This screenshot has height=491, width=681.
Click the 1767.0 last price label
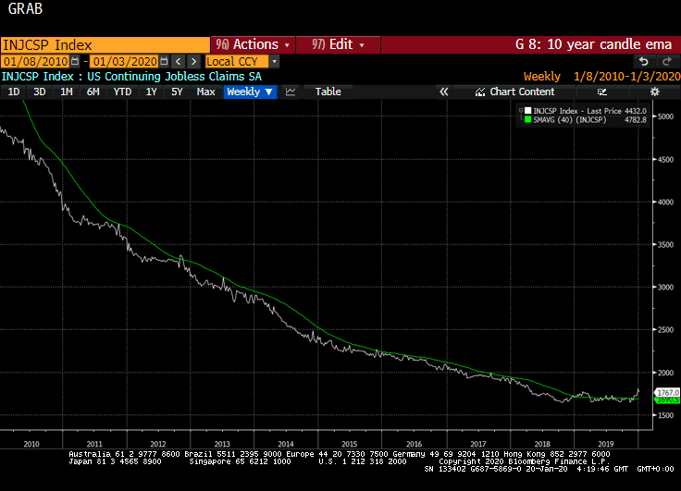[667, 392]
